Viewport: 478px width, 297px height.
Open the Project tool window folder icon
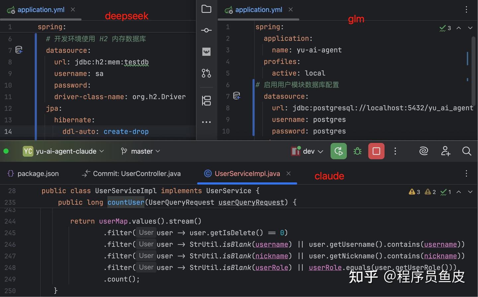206,9
